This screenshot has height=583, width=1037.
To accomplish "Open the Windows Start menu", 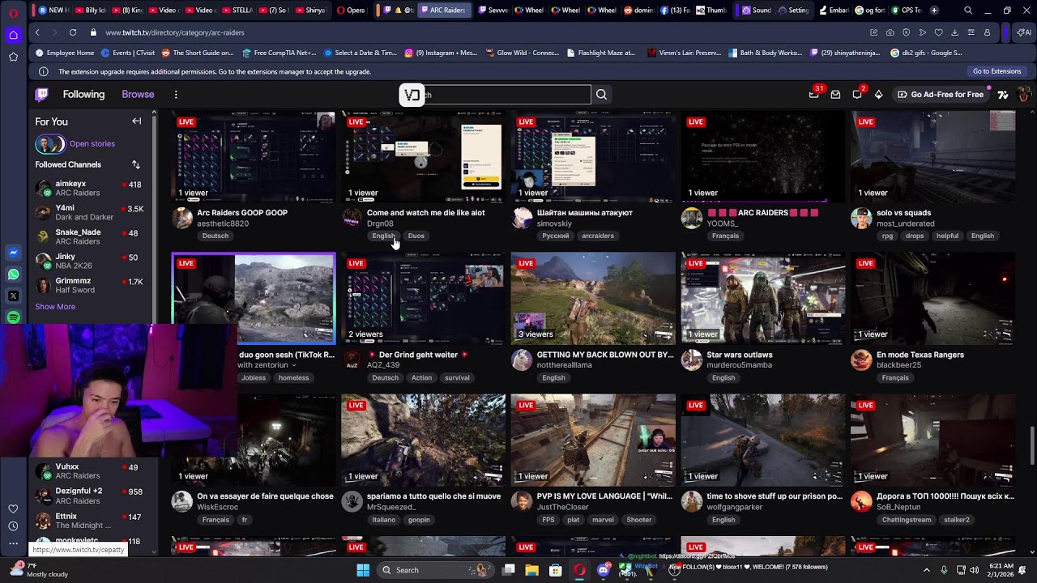I will coord(363,570).
